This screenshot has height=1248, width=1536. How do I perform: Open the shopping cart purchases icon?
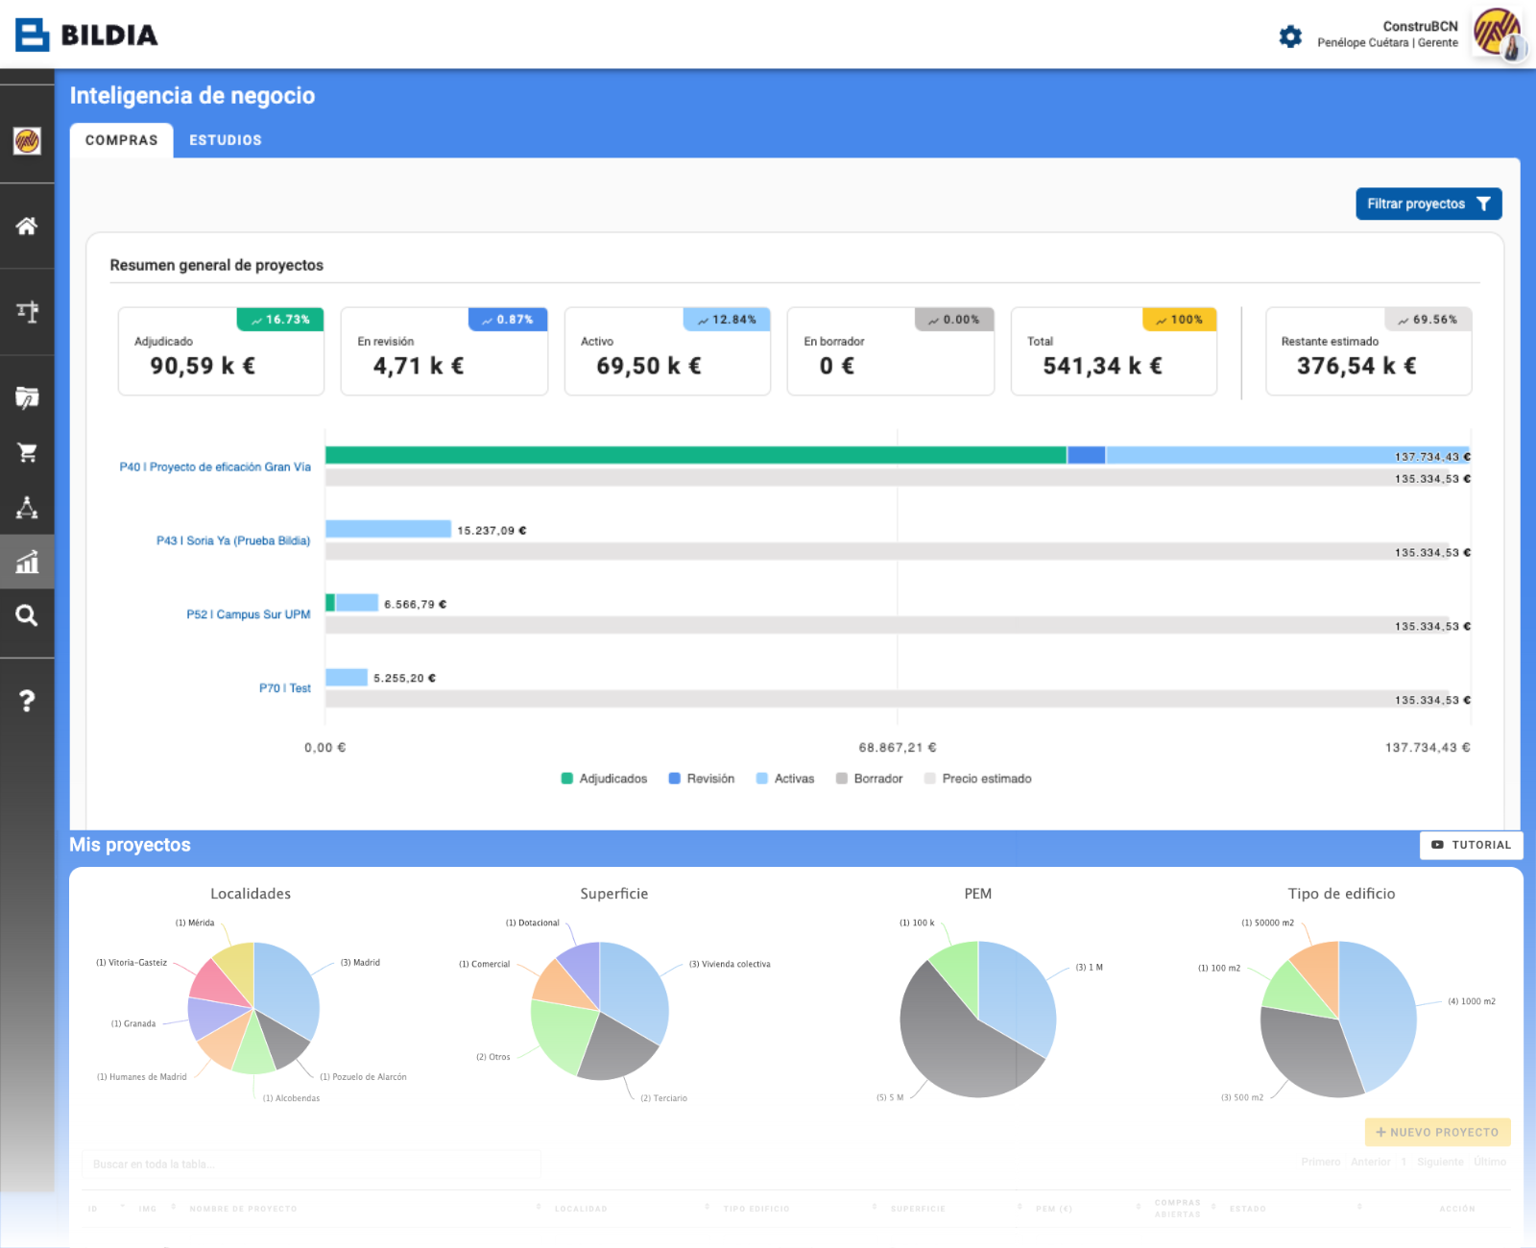(x=27, y=452)
